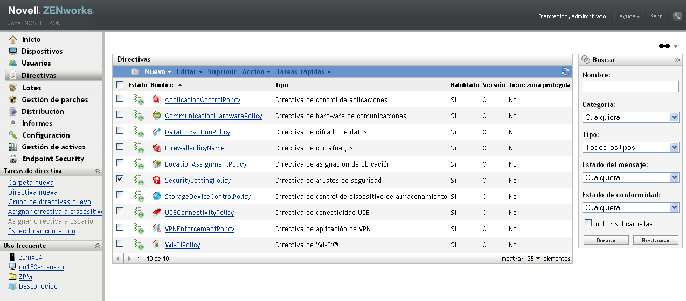Open the Usuarios people icon
Screen dimensions: 686x301
coord(13,63)
